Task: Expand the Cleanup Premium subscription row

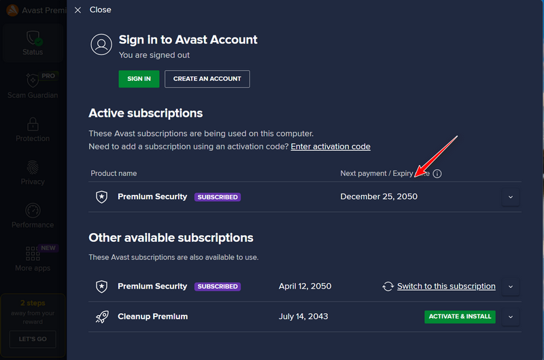Action: [x=511, y=317]
